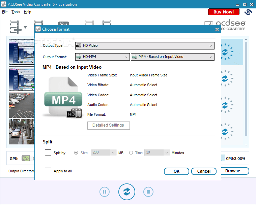Open the Help menu

coord(27,12)
